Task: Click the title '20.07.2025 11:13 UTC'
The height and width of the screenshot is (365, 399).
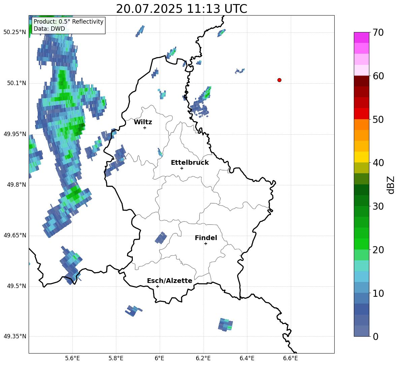Action: point(181,9)
